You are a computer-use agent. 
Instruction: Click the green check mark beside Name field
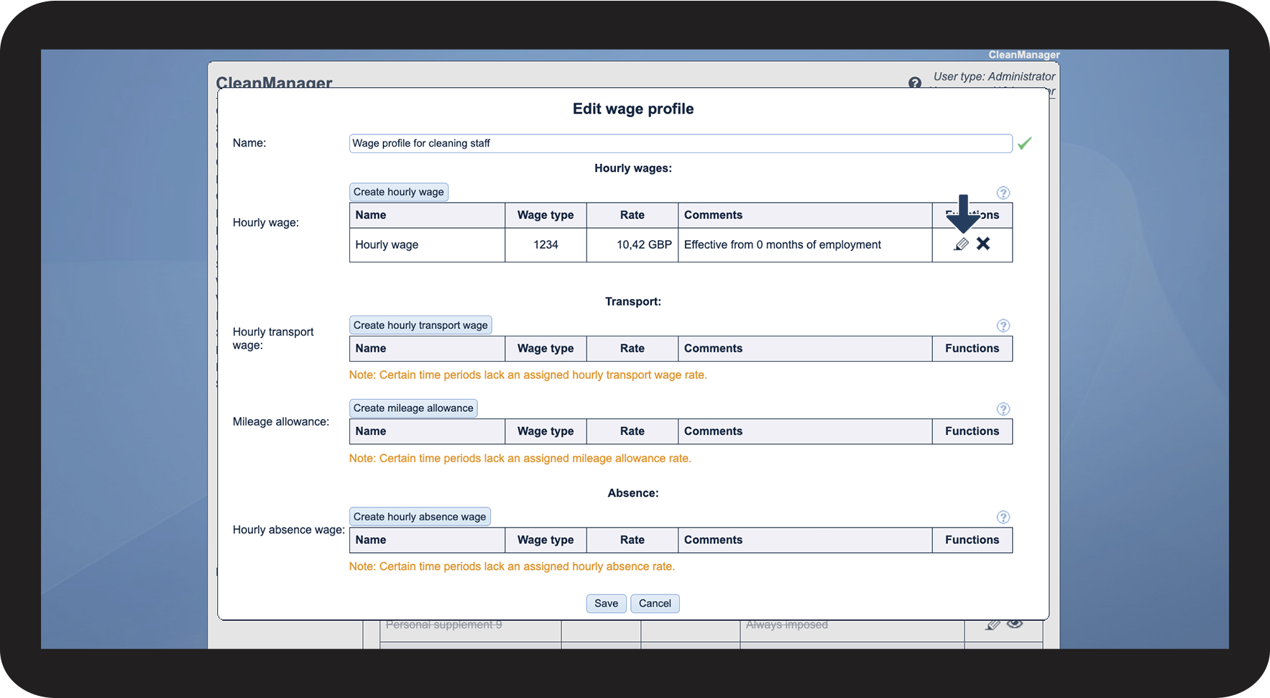tap(1024, 143)
